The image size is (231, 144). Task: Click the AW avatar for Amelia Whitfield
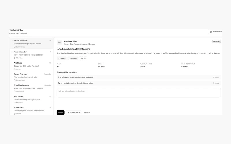59,42
